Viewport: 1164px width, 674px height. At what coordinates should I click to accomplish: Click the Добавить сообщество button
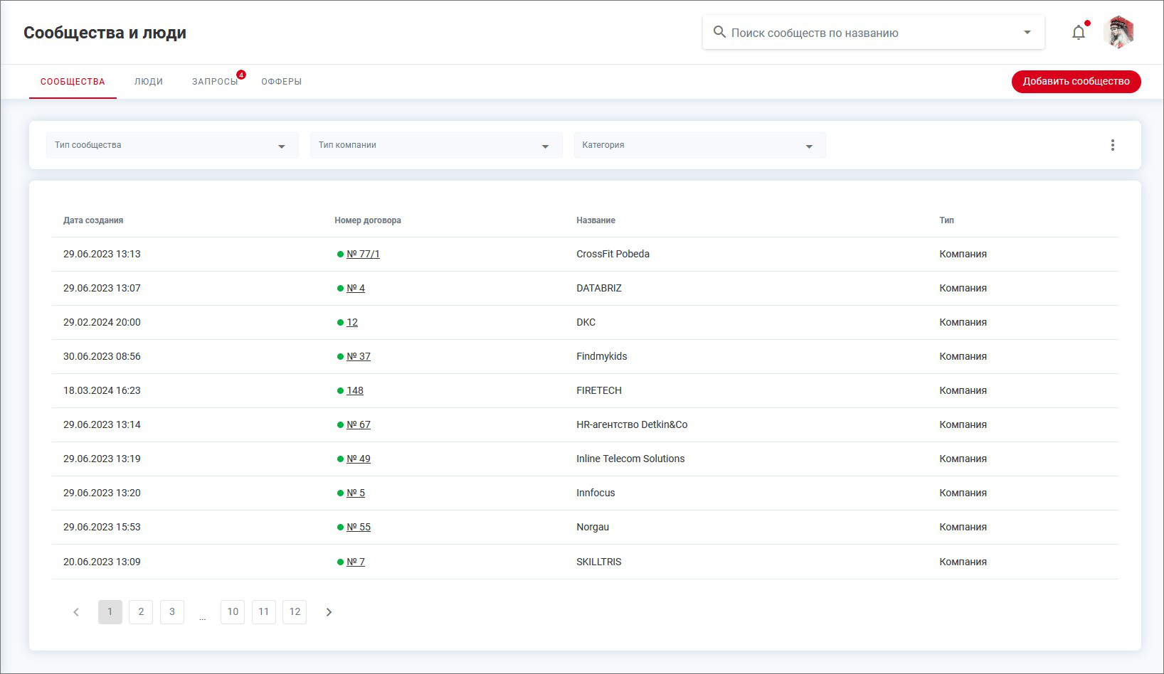1076,82
